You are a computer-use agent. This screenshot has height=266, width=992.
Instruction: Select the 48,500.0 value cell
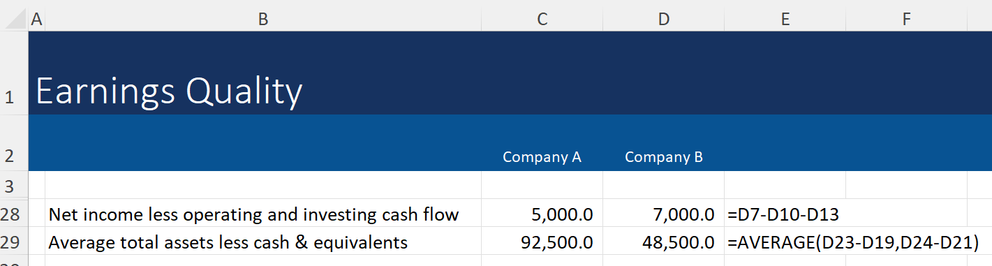(663, 241)
